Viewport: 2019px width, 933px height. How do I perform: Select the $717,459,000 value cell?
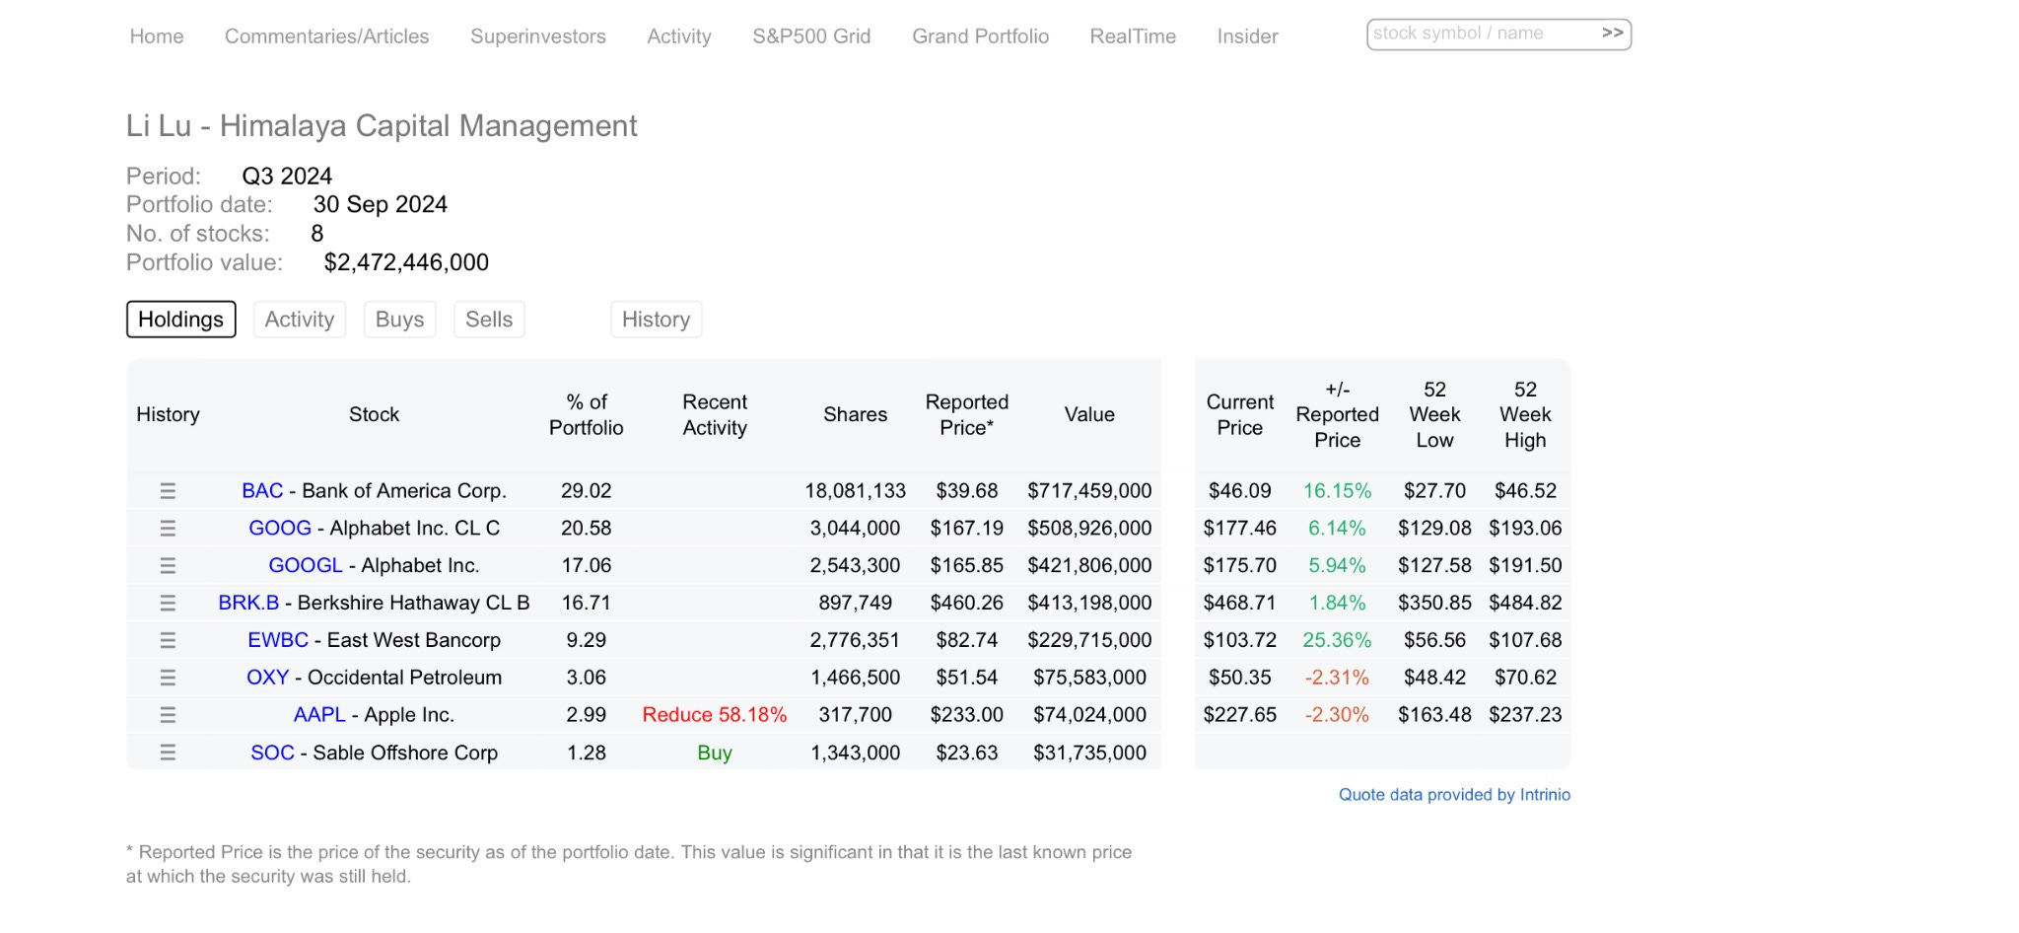[x=1089, y=491]
